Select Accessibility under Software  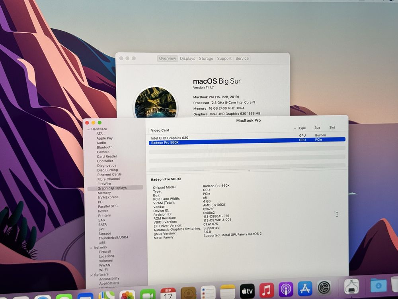[109, 279]
